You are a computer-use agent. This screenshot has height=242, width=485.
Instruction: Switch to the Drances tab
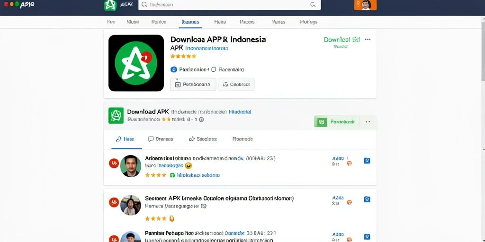pos(161,139)
